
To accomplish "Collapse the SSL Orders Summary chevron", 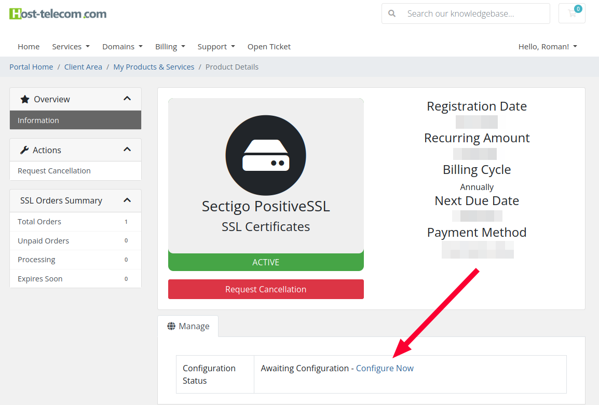I will pyautogui.click(x=127, y=200).
